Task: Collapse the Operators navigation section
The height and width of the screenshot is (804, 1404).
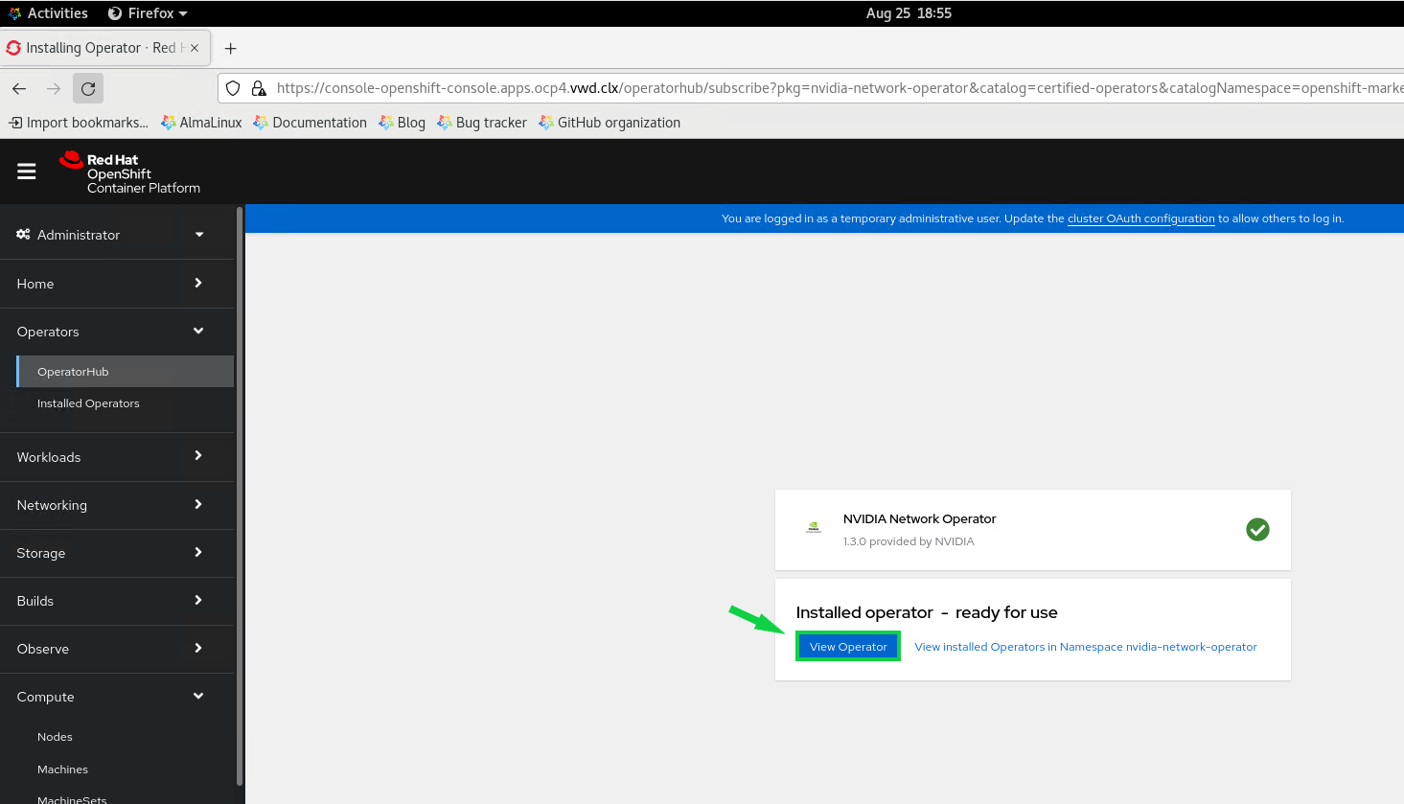Action: [x=117, y=332]
